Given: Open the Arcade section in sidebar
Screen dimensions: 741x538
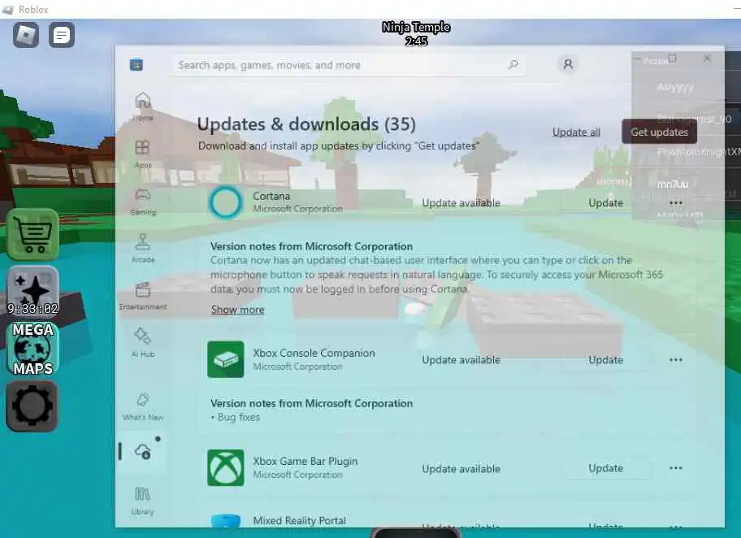Looking at the screenshot, I should [x=143, y=249].
